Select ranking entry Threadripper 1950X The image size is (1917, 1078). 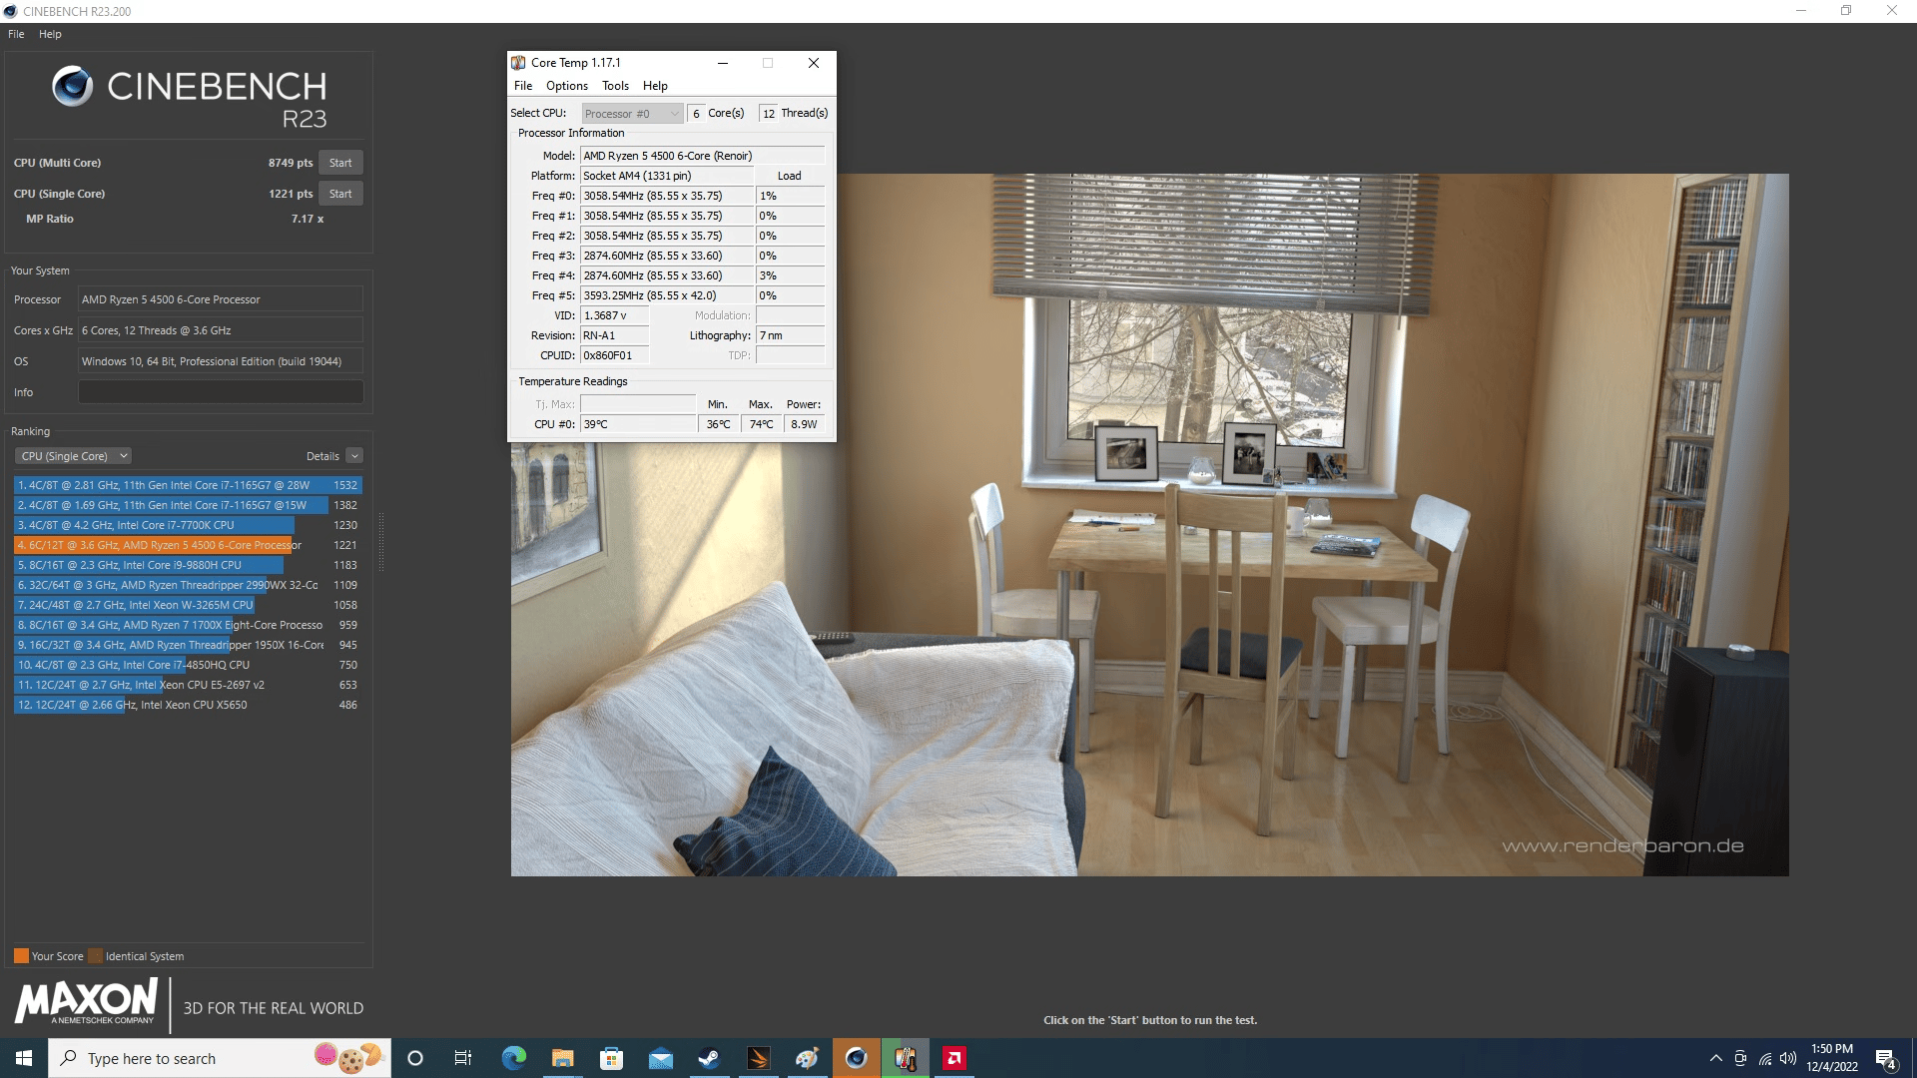pos(187,645)
